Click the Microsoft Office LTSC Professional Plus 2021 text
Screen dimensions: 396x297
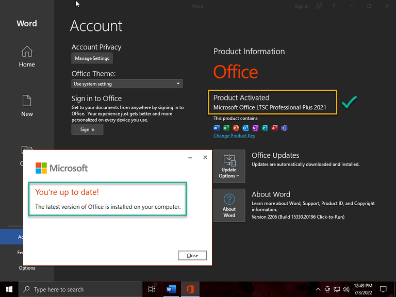pyautogui.click(x=270, y=107)
